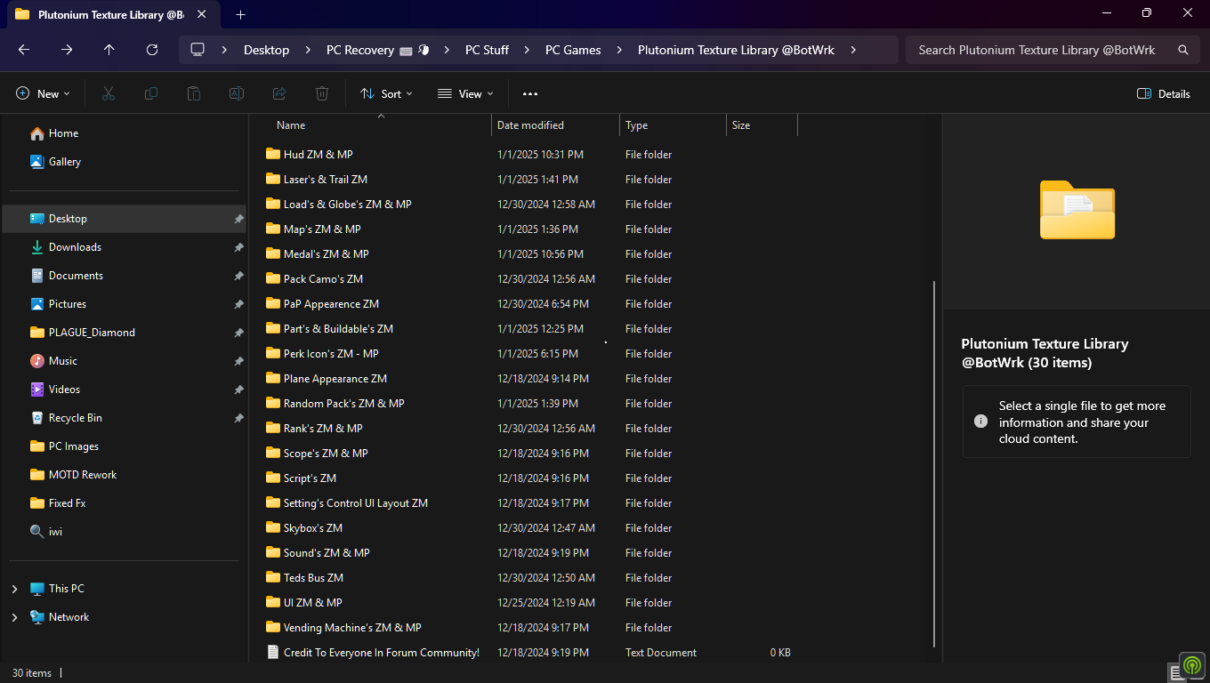Expand chevron after Plutonium Texture Library breadcrumb
This screenshot has height=683, width=1210.
853,50
